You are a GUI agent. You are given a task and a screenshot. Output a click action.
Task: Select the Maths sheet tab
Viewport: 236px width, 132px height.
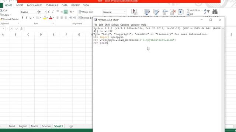[34, 126]
